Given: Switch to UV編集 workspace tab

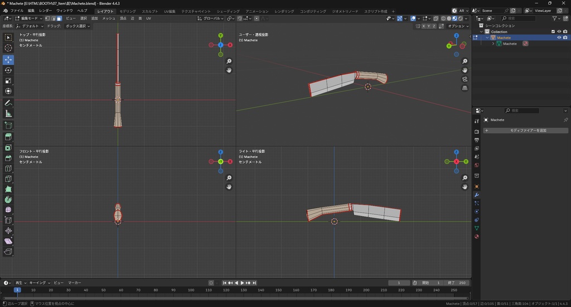Looking at the screenshot, I should pos(170,11).
